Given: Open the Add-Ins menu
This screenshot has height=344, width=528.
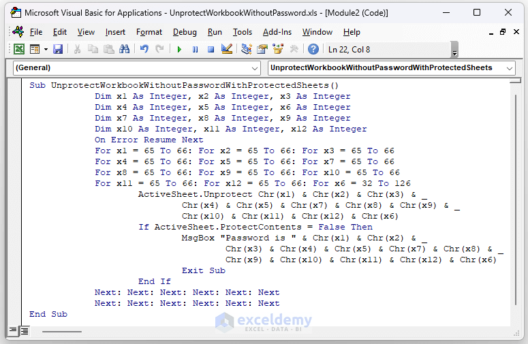Looking at the screenshot, I should [x=277, y=32].
